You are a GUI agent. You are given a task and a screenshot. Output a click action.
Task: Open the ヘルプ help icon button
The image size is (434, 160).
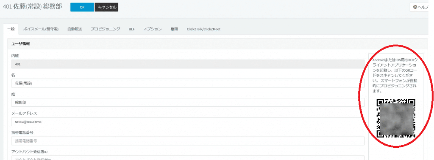coord(421,7)
